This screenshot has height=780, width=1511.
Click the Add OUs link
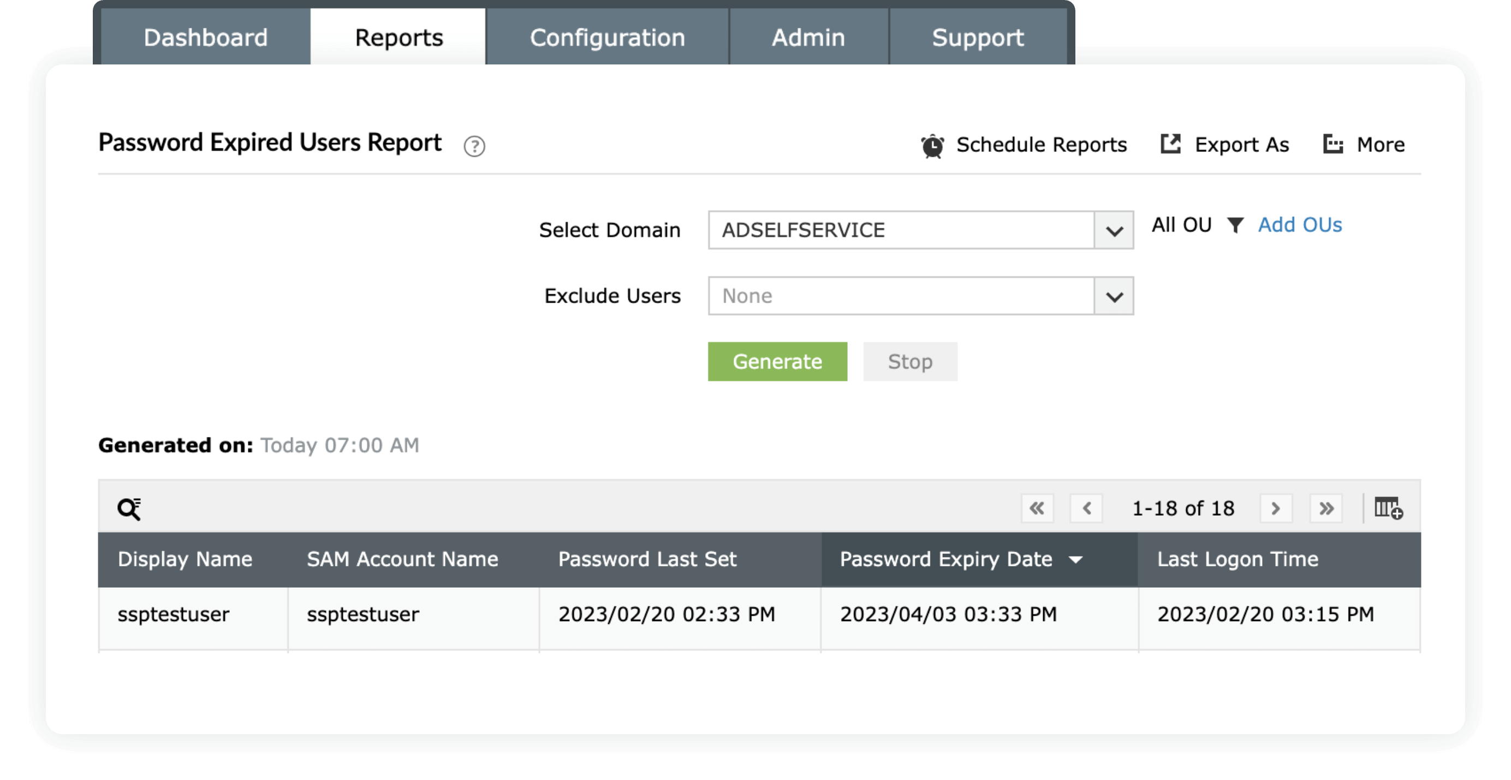point(1299,225)
